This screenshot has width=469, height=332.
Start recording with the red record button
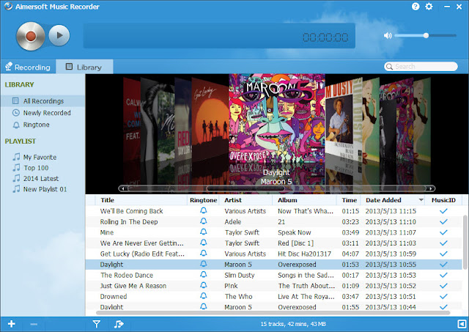pos(31,36)
